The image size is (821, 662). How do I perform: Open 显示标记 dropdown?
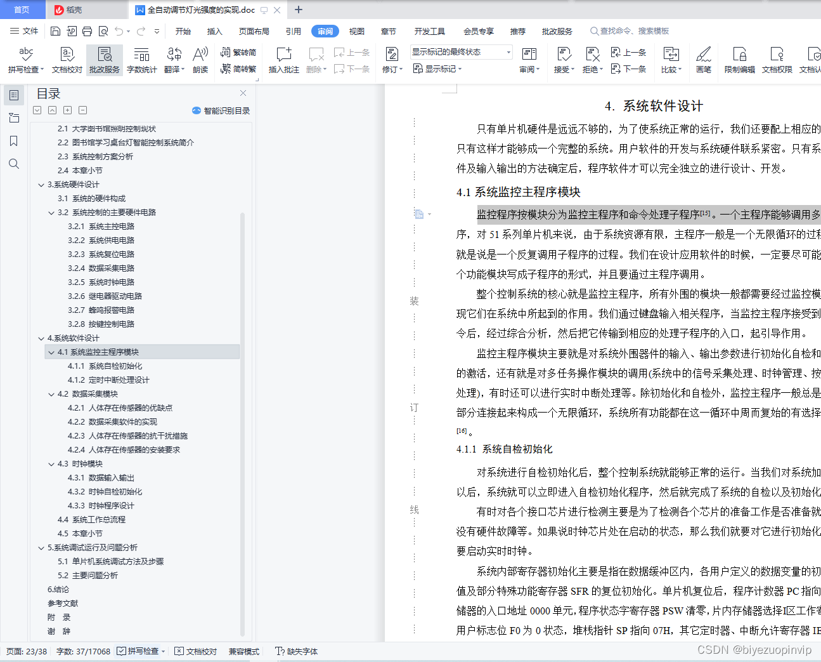[x=437, y=69]
